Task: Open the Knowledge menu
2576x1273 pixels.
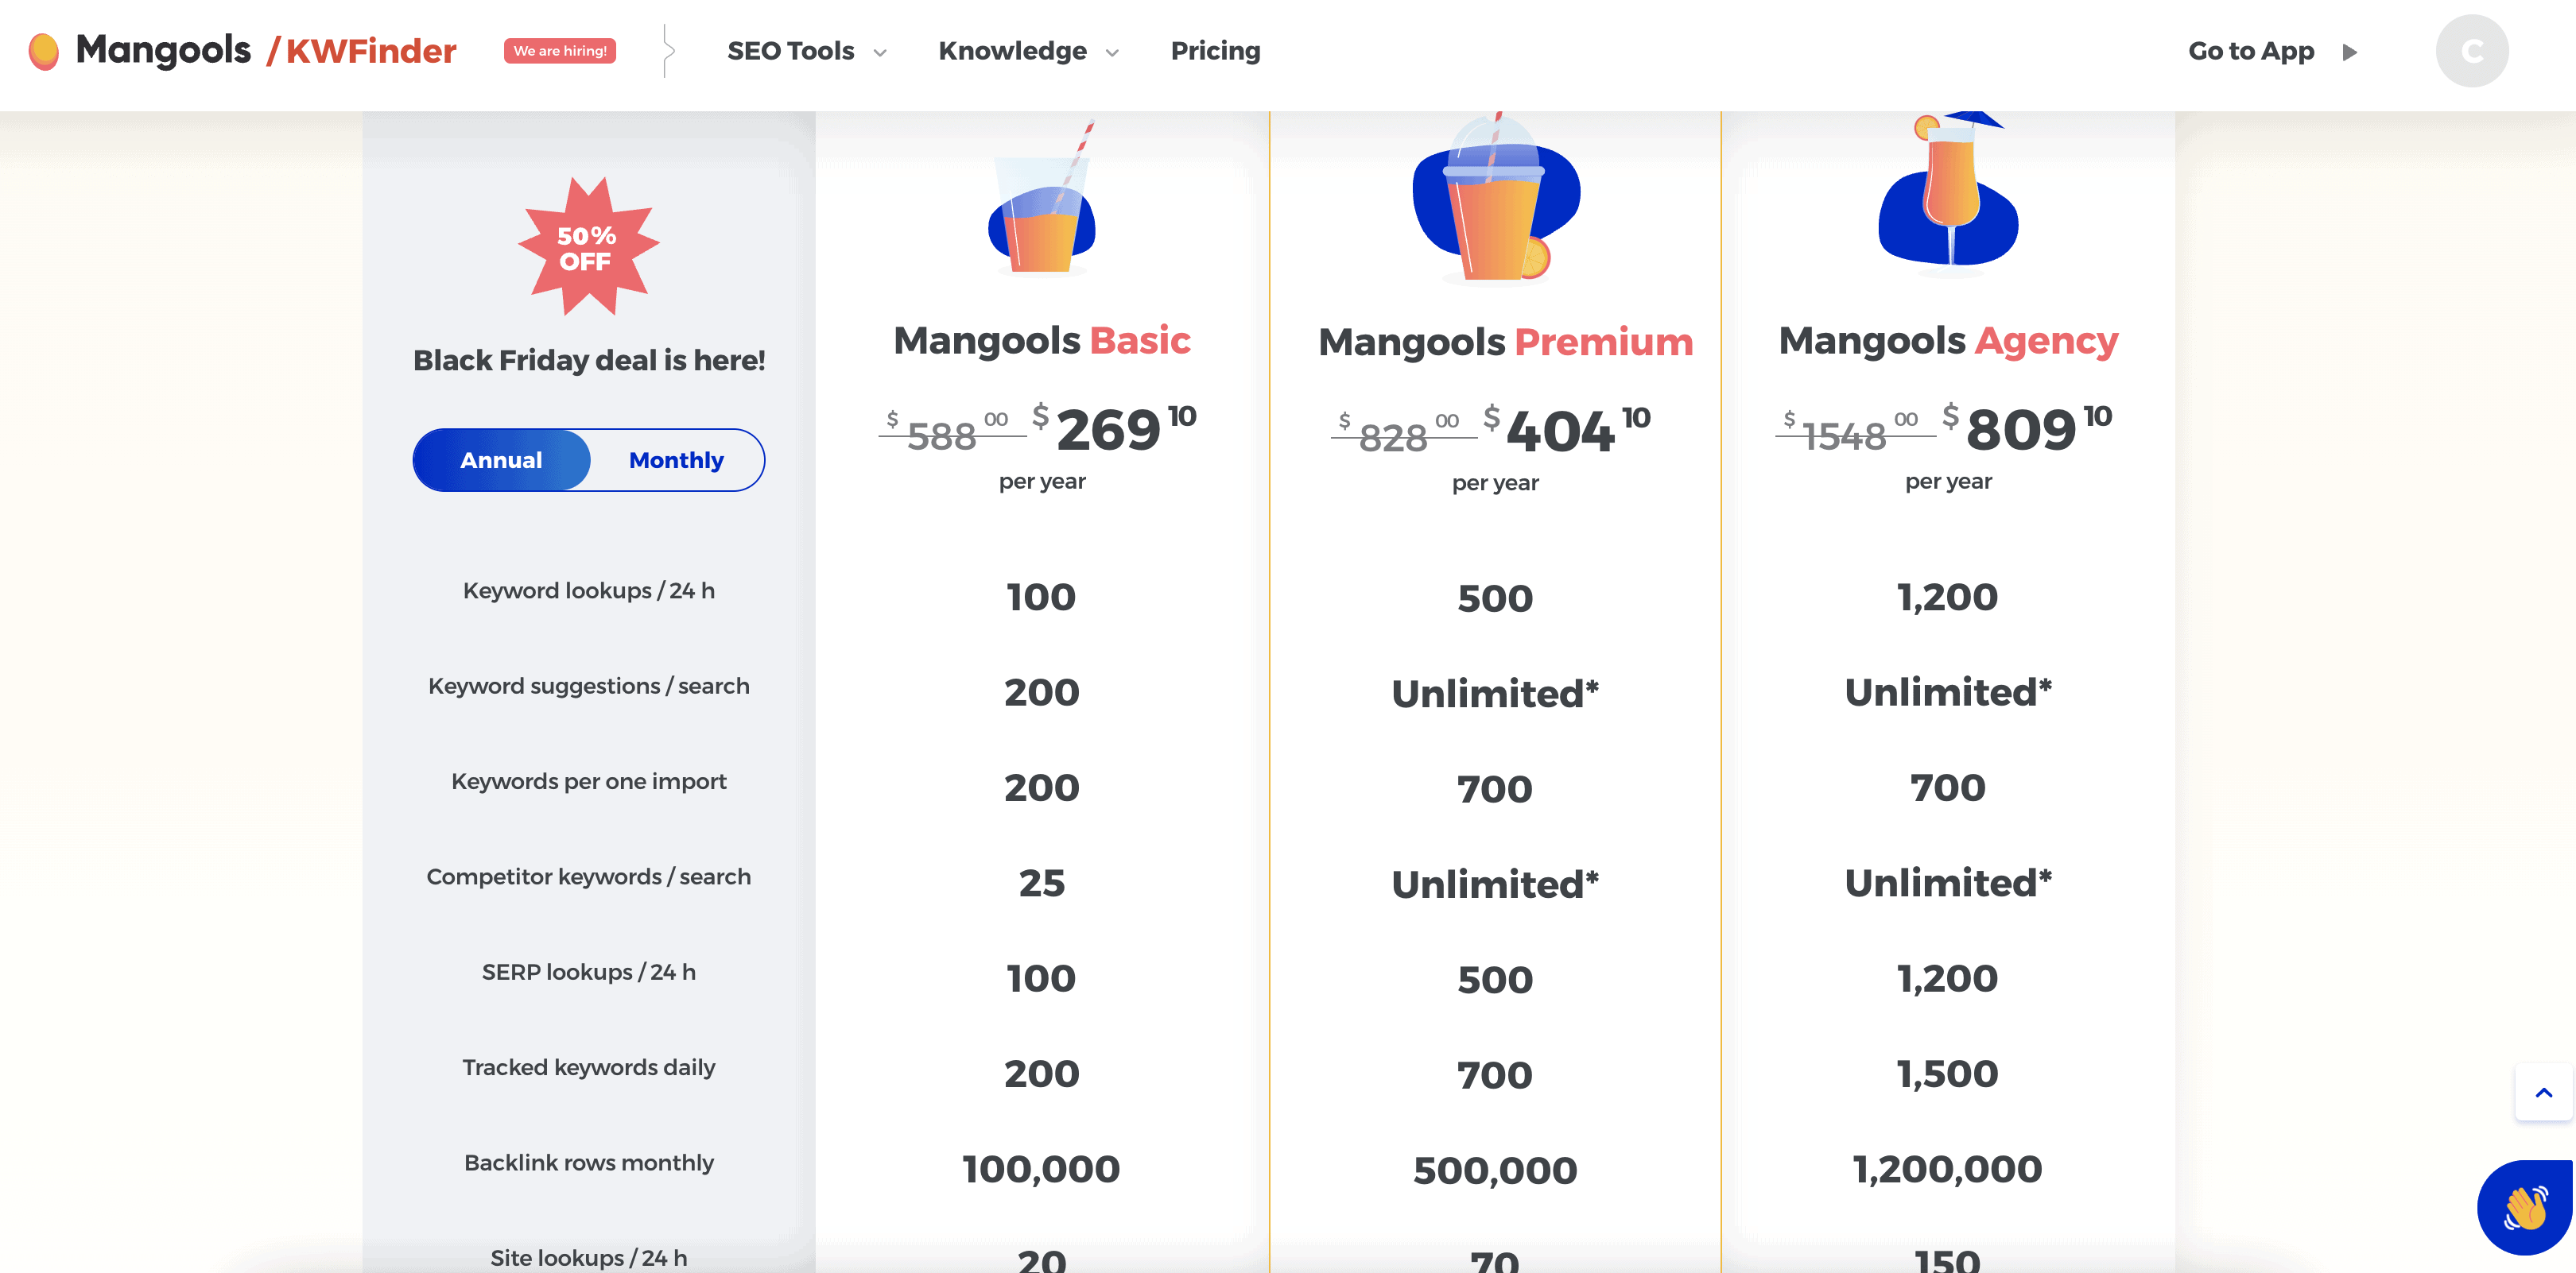Action: (x=1012, y=51)
